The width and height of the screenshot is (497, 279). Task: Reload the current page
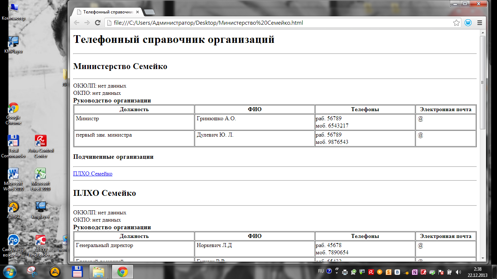click(x=98, y=23)
